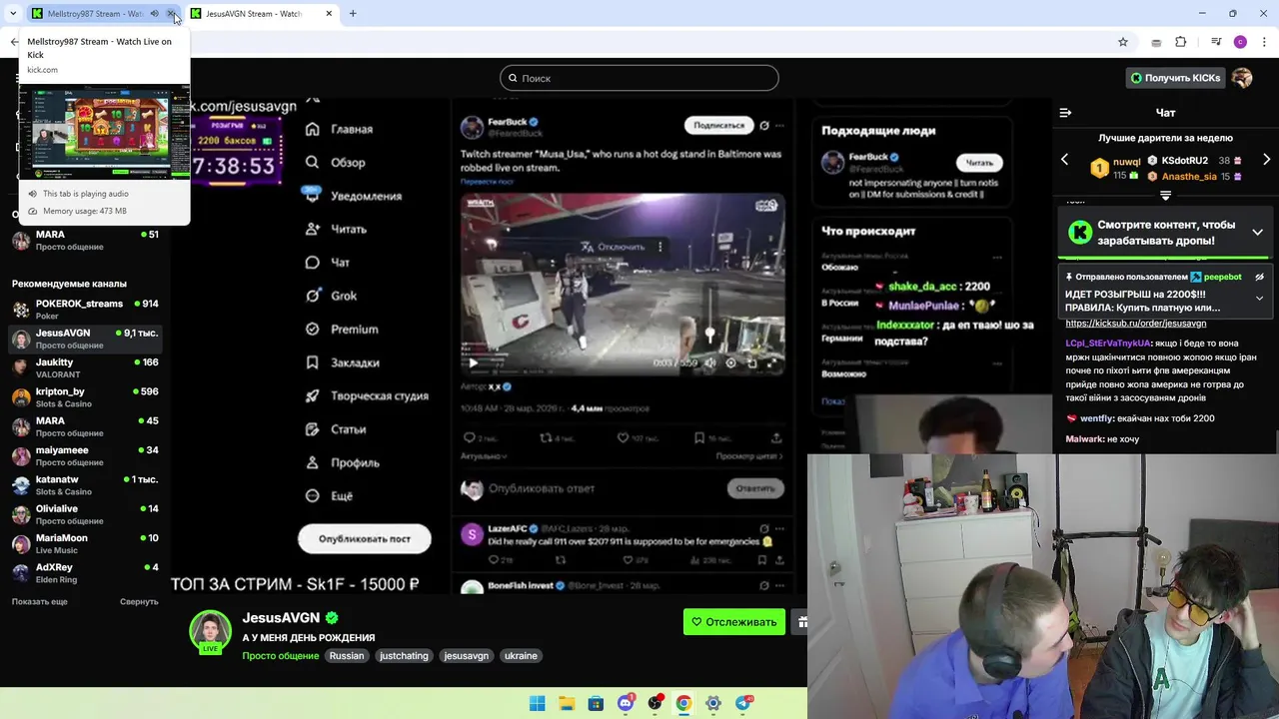Open JesusAVGN live avatar
Screen dimensions: 1279x719
[x=210, y=631]
